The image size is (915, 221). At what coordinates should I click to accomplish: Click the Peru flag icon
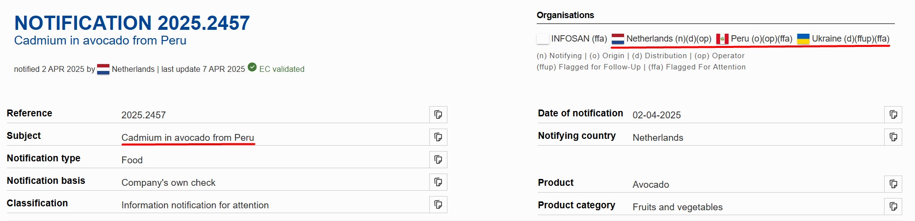[722, 39]
